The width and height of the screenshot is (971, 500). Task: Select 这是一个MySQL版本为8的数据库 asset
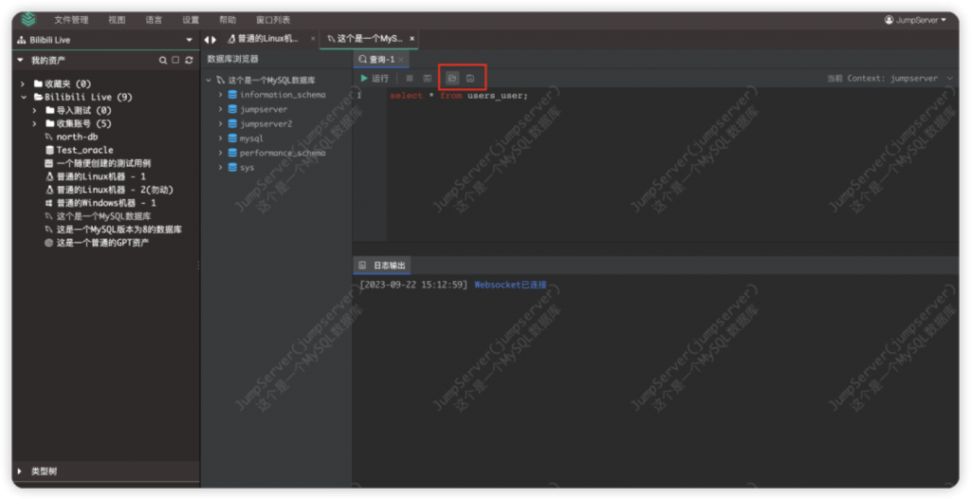[x=119, y=230]
